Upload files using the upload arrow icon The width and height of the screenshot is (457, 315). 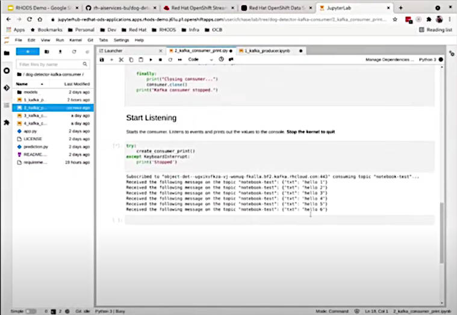click(60, 52)
